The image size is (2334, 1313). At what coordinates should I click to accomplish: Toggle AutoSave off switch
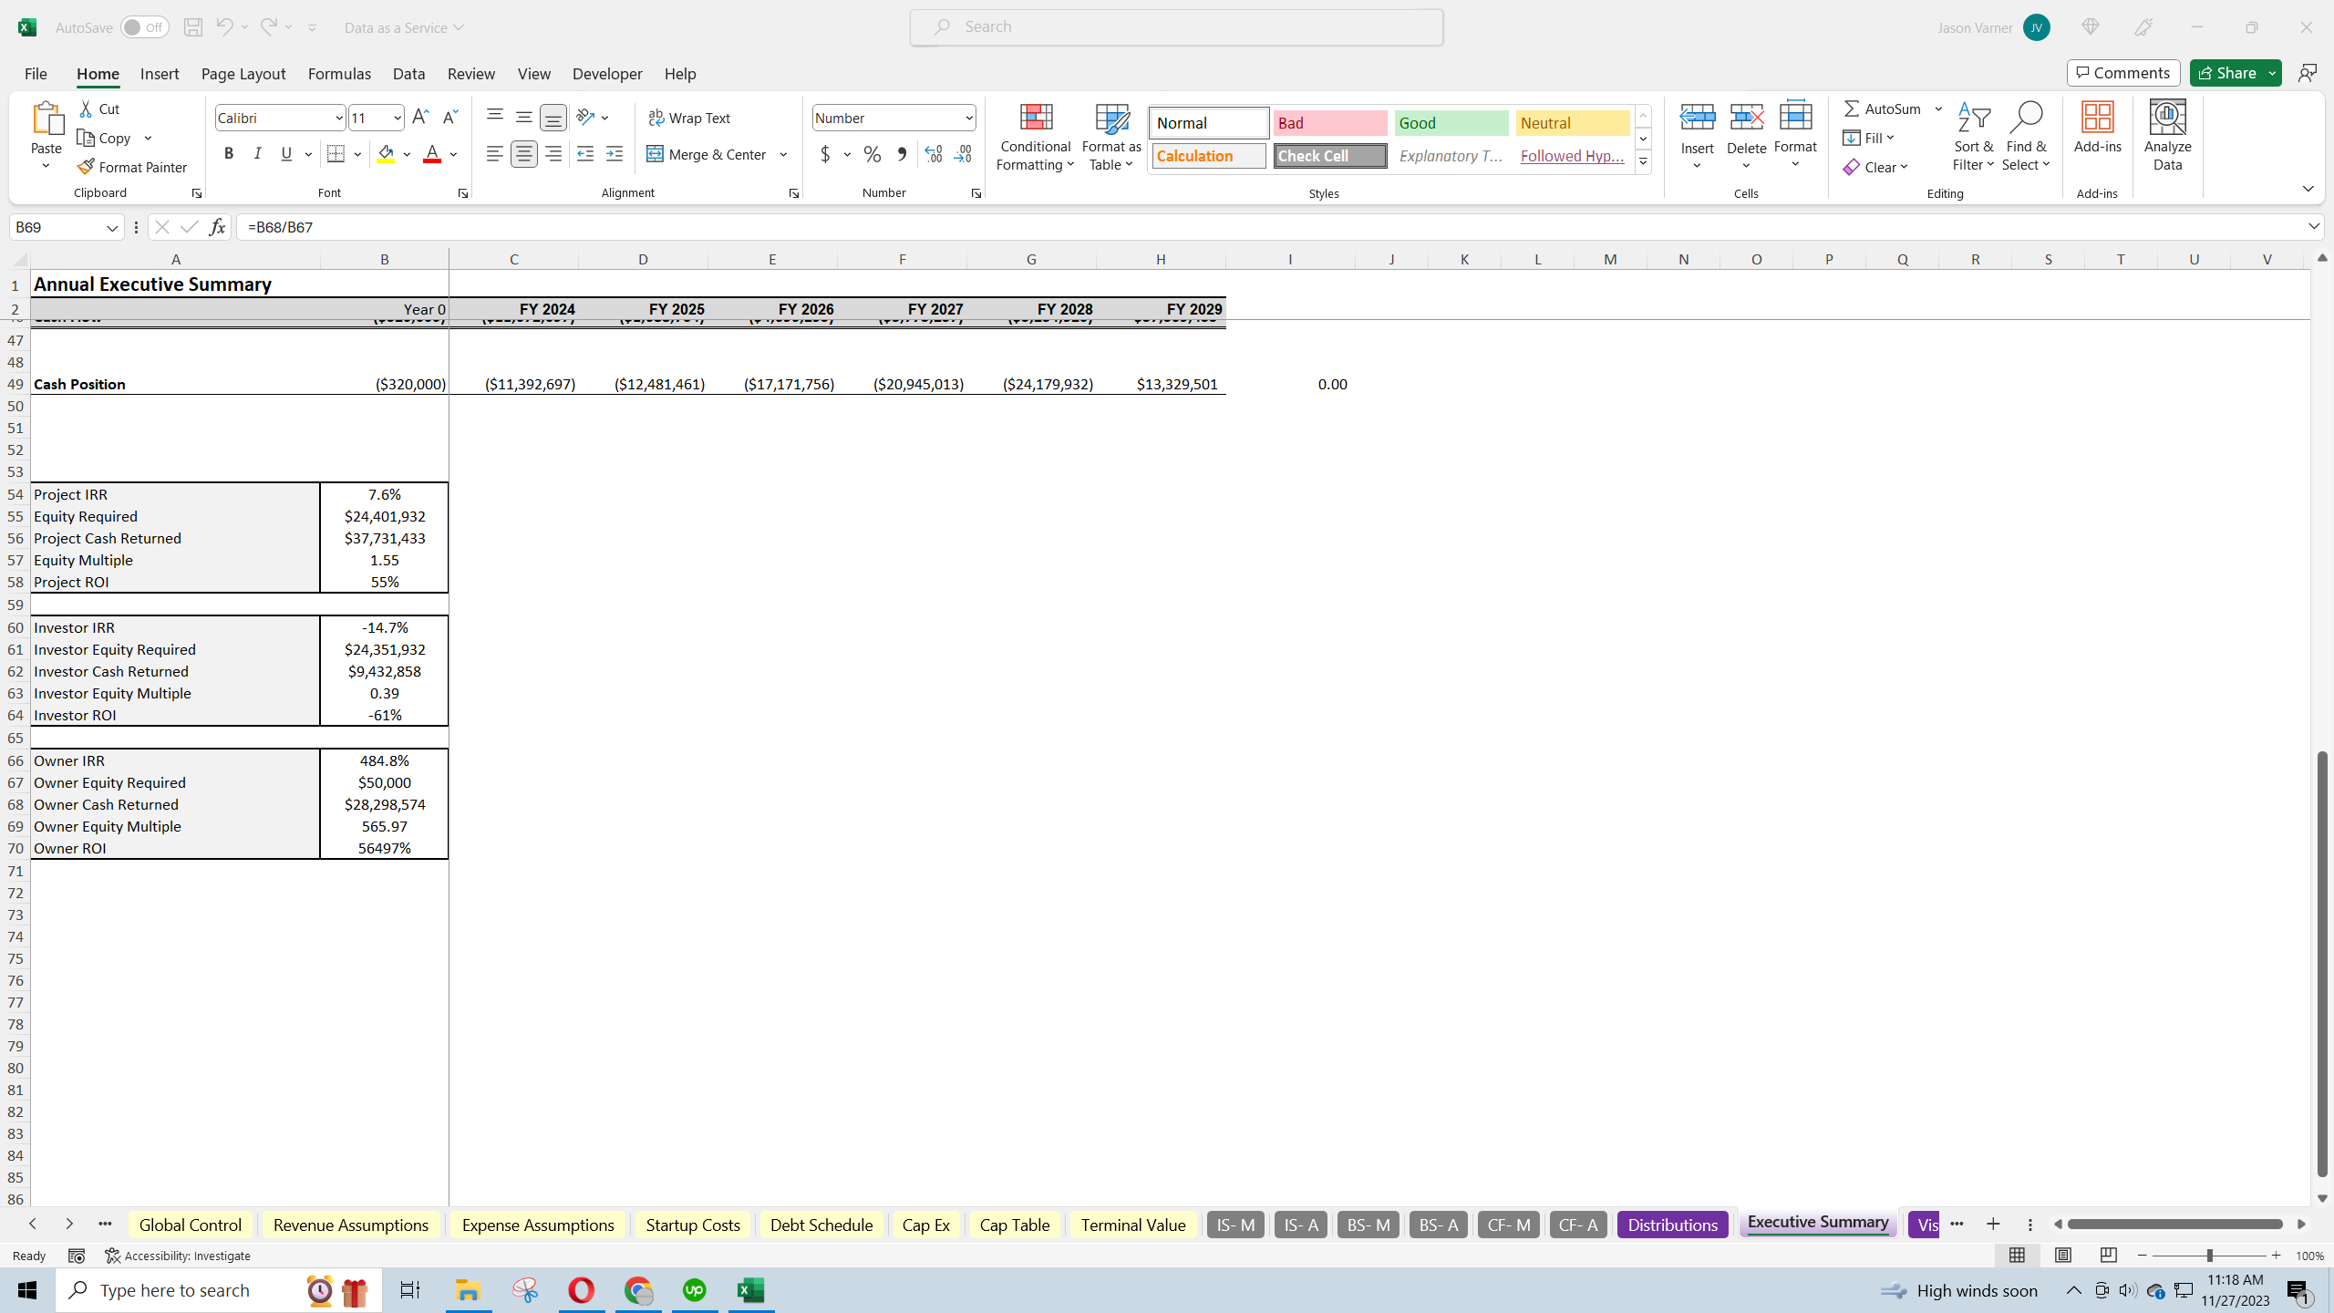[x=143, y=26]
